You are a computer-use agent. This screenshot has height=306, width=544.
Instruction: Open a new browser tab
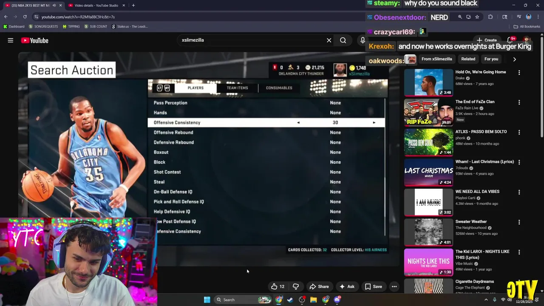[x=133, y=6]
